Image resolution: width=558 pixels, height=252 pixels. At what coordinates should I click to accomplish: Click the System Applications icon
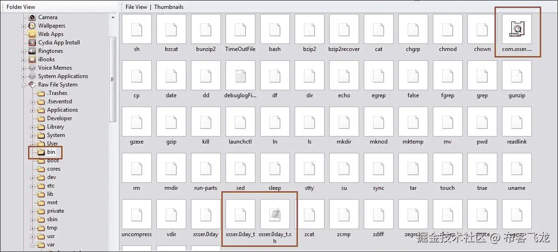pos(32,76)
